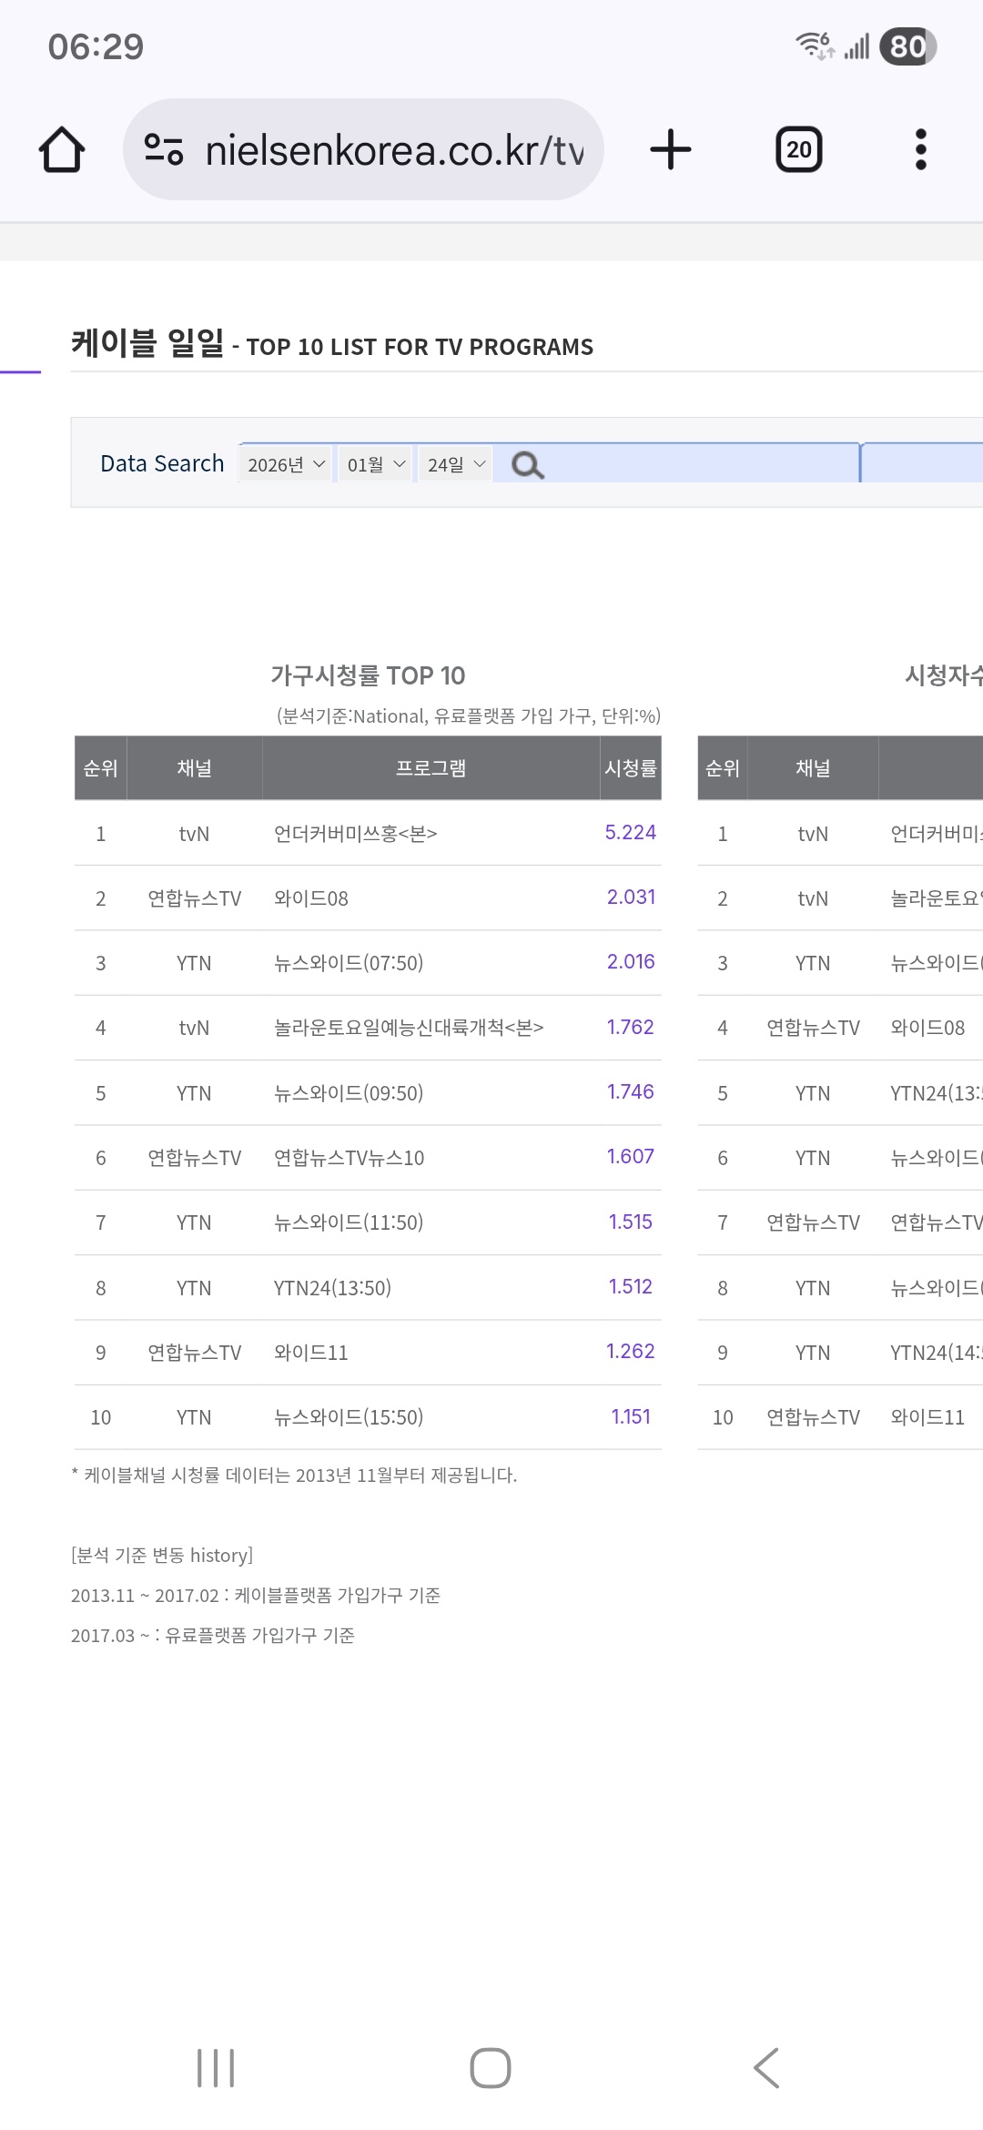The height and width of the screenshot is (2130, 983).
Task: Tap the nielsenkorea.co.kr address bar
Action: (393, 149)
